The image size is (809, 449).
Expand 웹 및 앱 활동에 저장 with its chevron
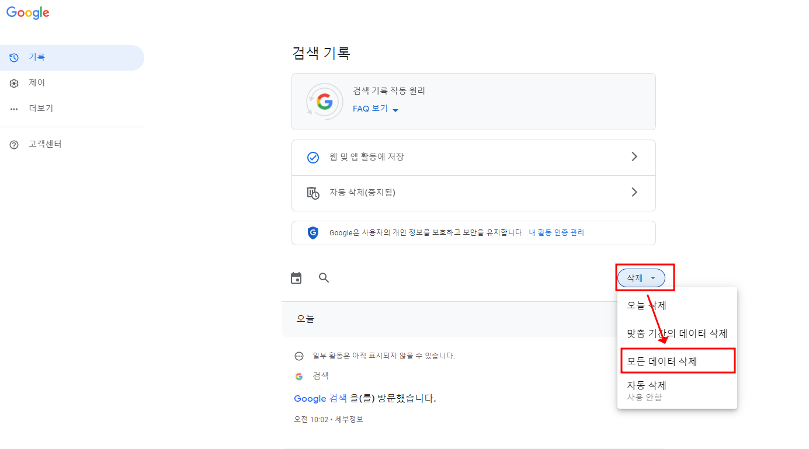coord(634,157)
